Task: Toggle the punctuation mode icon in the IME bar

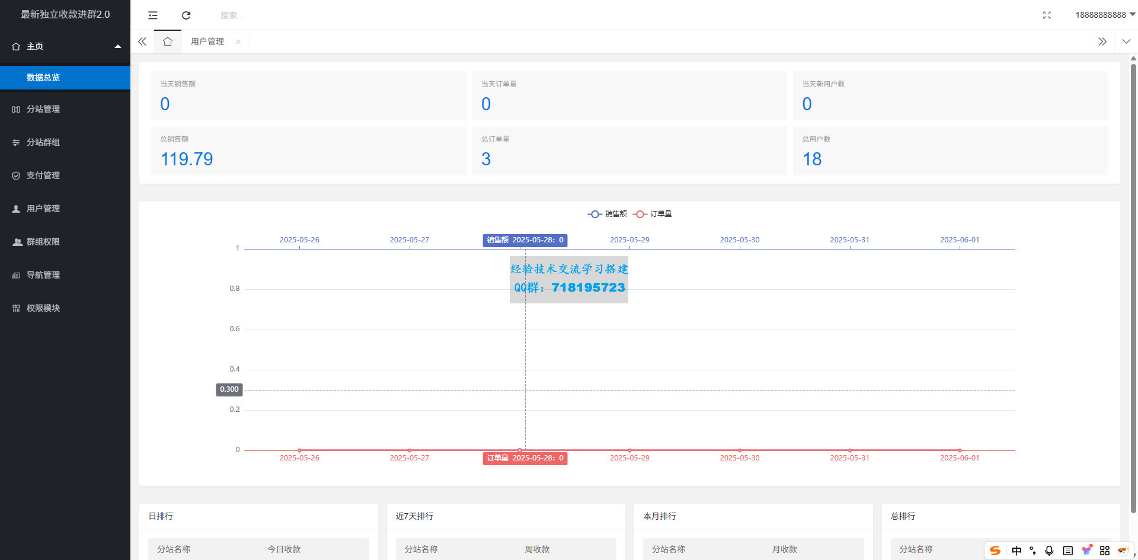Action: tap(1032, 551)
